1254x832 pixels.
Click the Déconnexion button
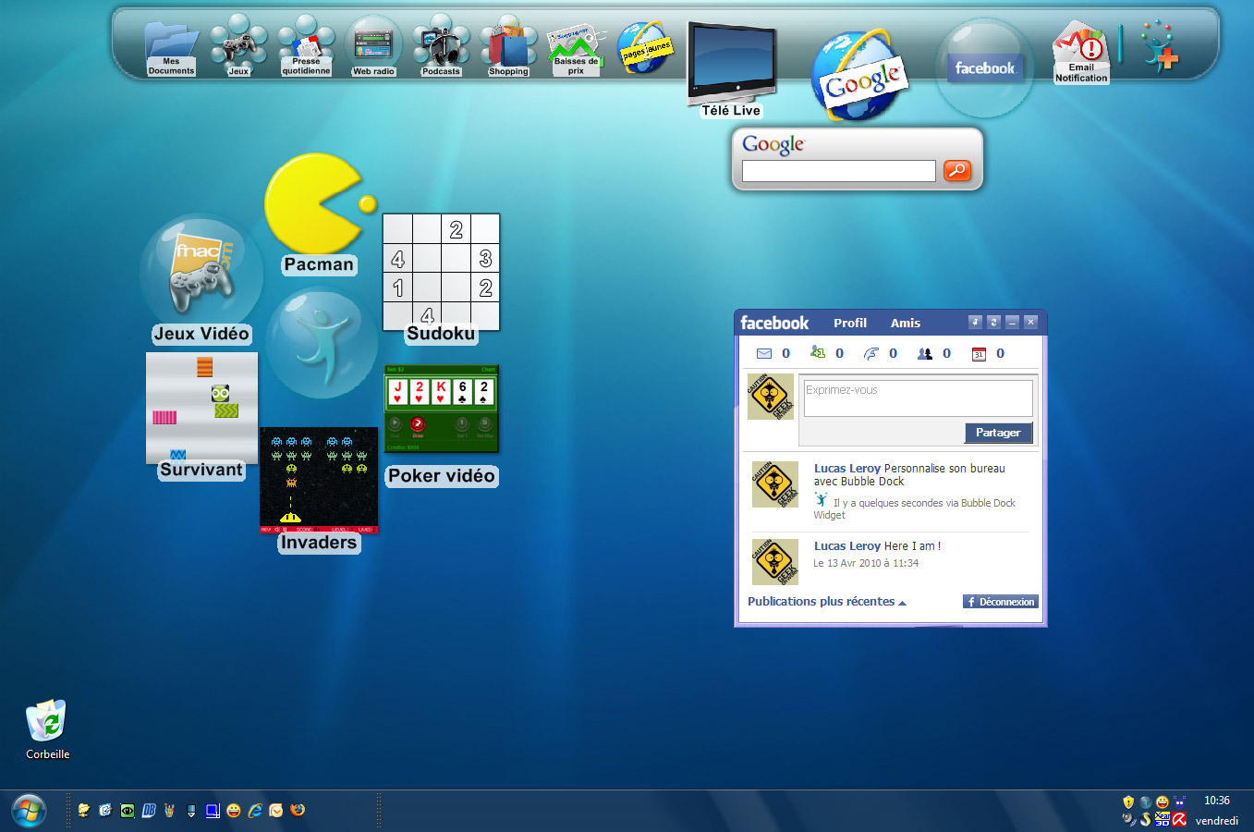[1001, 602]
